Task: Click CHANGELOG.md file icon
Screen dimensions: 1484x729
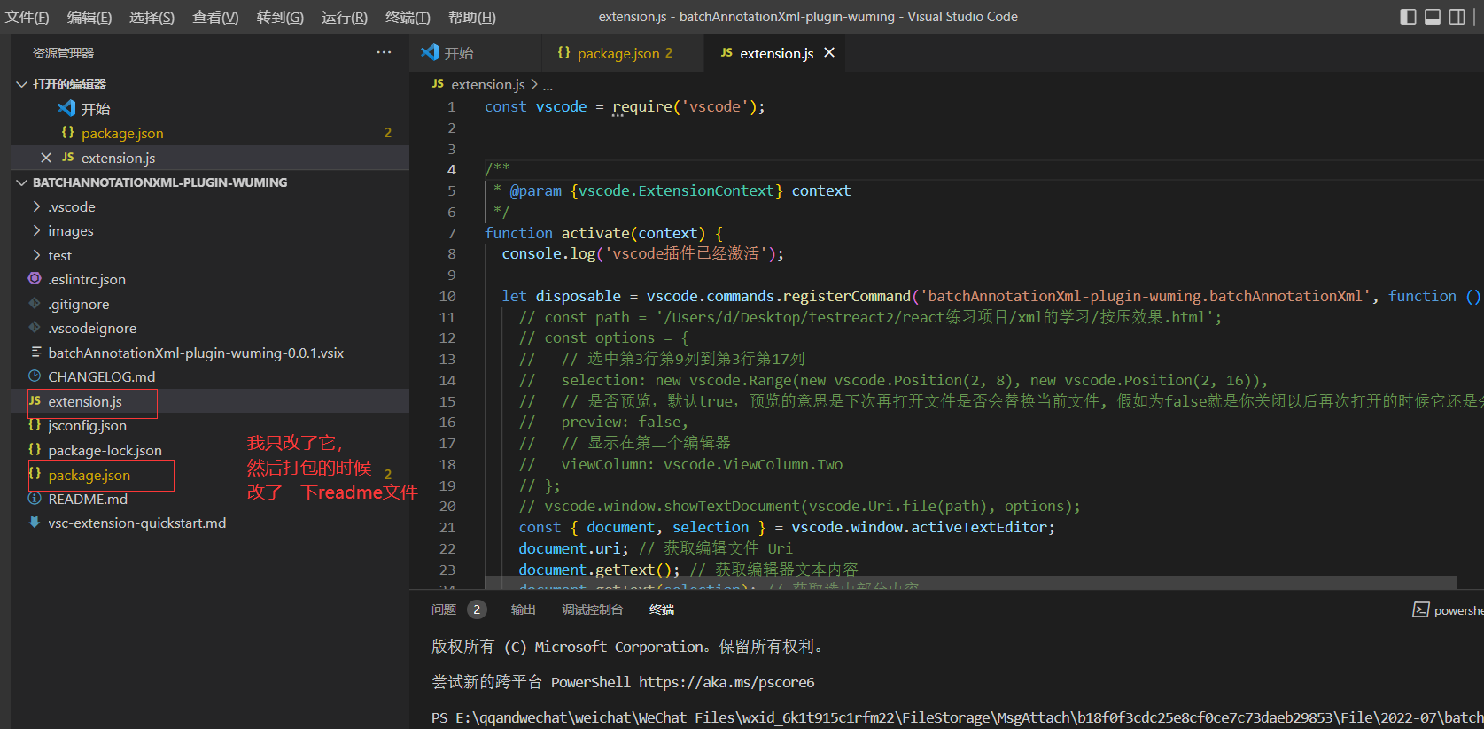Action: [35, 376]
